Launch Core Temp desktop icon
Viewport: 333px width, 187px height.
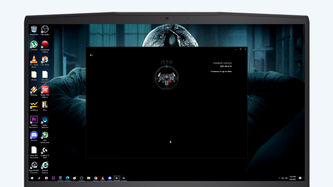45,59
